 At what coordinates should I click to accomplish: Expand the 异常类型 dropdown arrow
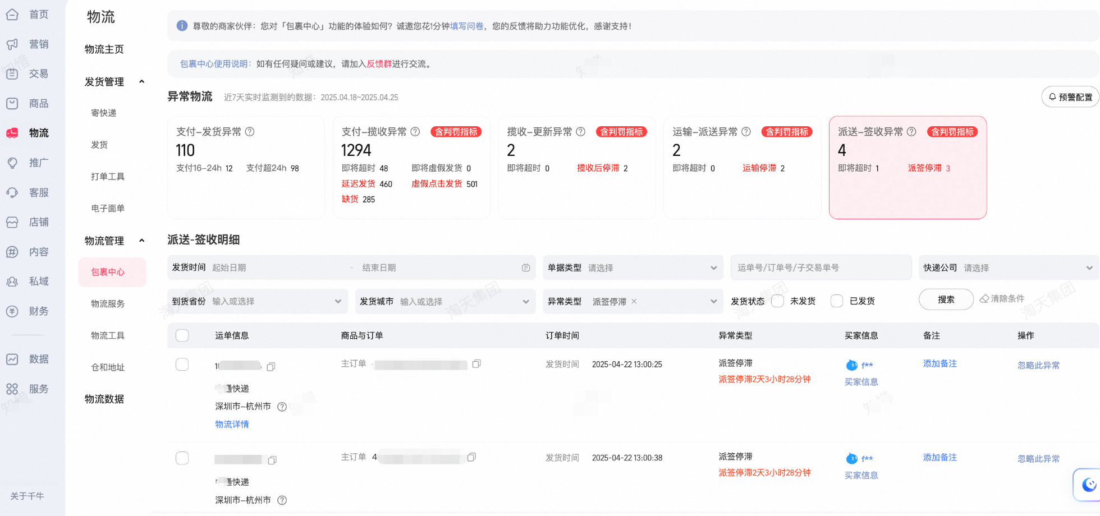(x=714, y=301)
